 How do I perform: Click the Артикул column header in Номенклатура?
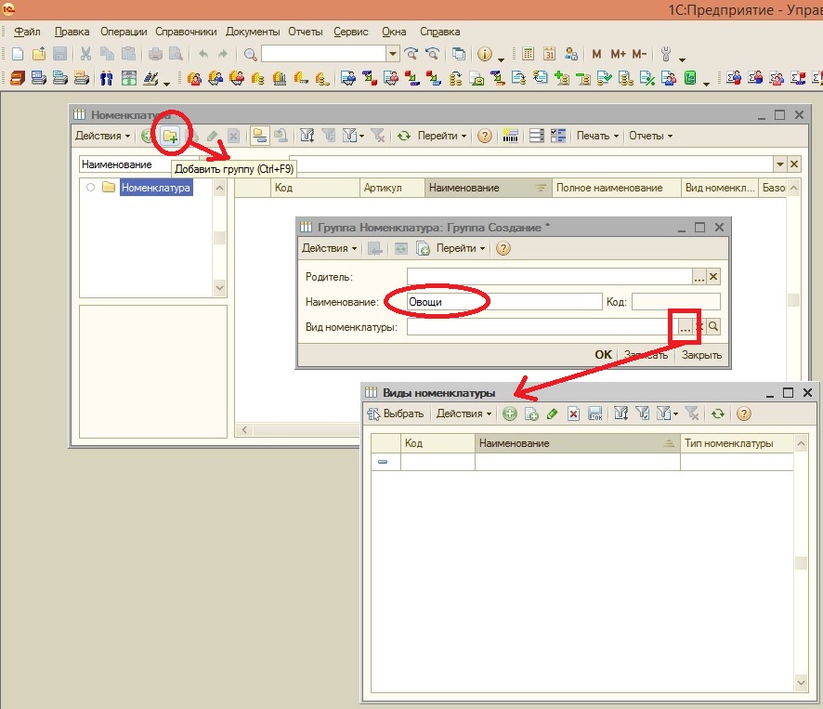pos(392,188)
